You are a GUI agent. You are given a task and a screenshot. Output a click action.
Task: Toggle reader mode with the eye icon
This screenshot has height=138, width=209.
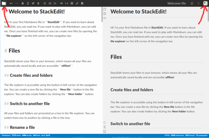coord(105,18)
